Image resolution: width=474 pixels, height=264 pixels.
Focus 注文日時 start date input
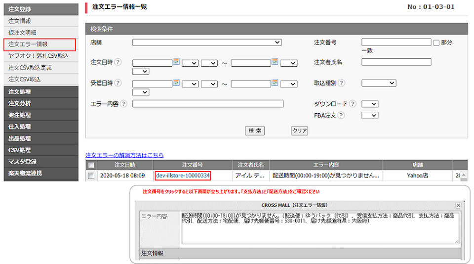(153, 63)
